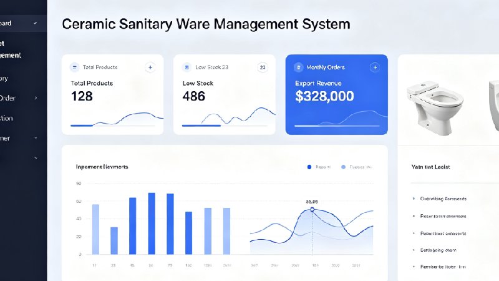Click the first list item under Yain tint Lecist

(x=443, y=199)
